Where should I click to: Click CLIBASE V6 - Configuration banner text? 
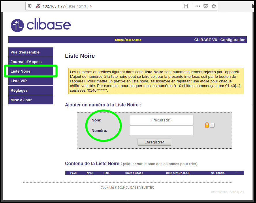[220, 40]
